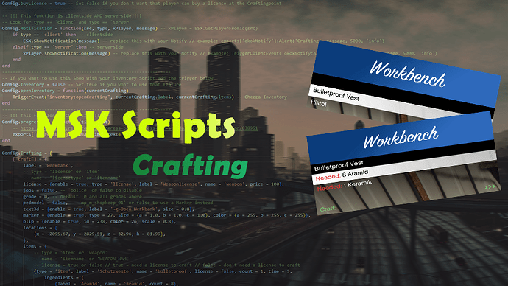Click the green 'Crafting' heading

coord(190,166)
